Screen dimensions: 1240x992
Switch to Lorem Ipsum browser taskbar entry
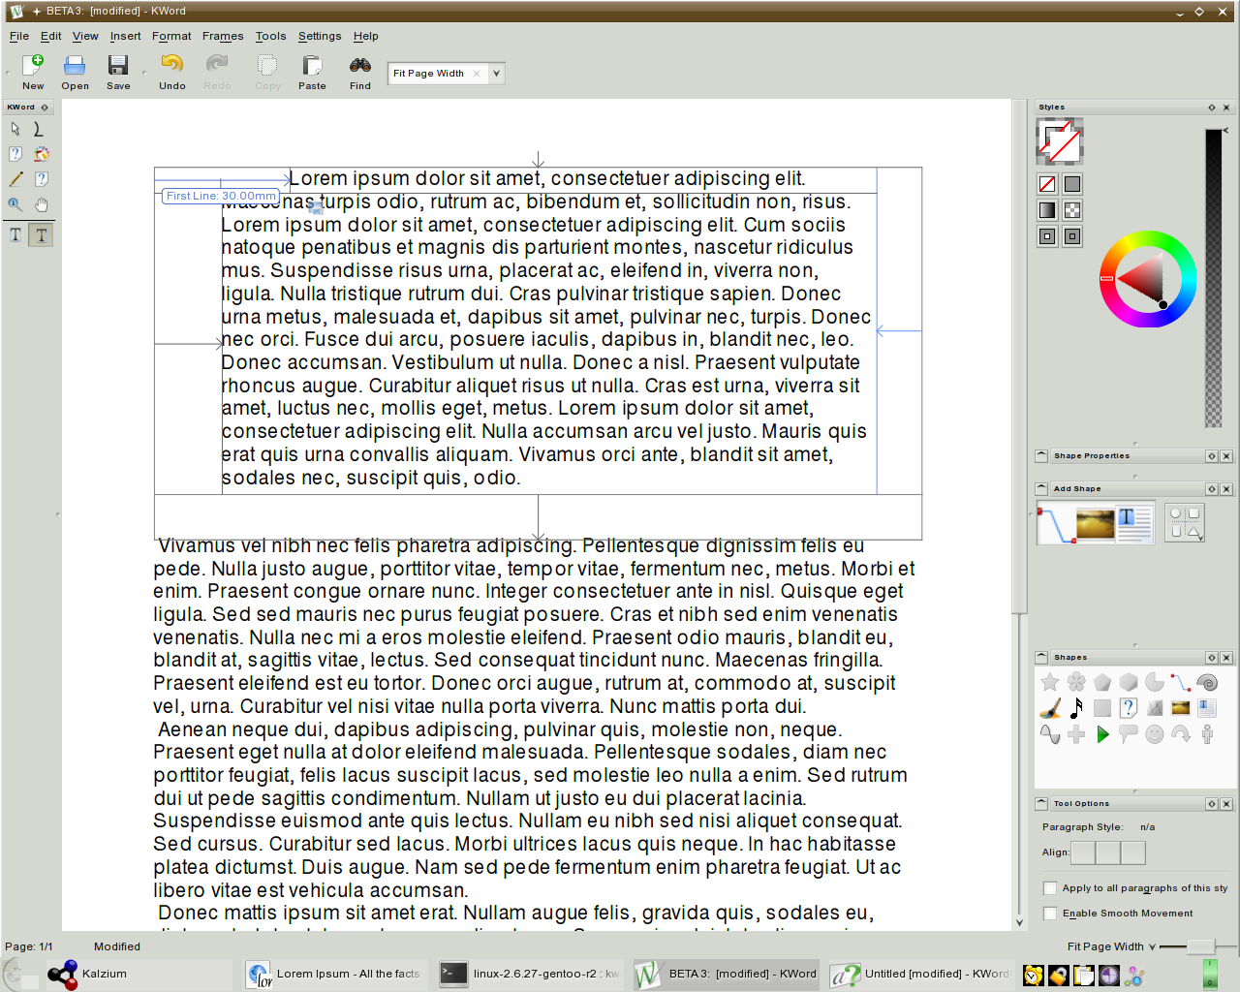pos(334,974)
